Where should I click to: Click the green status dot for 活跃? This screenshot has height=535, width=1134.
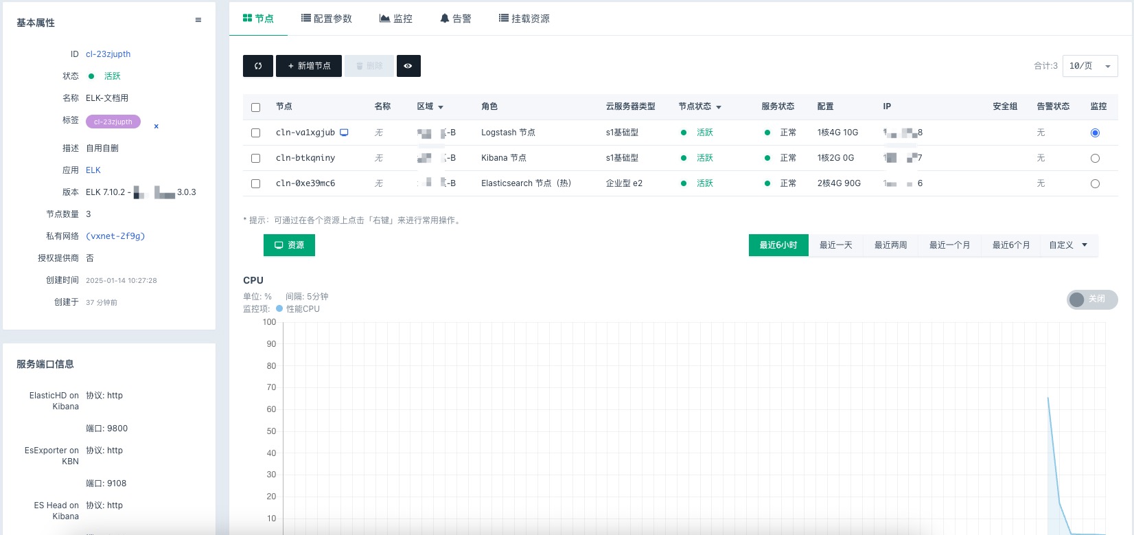click(x=91, y=76)
